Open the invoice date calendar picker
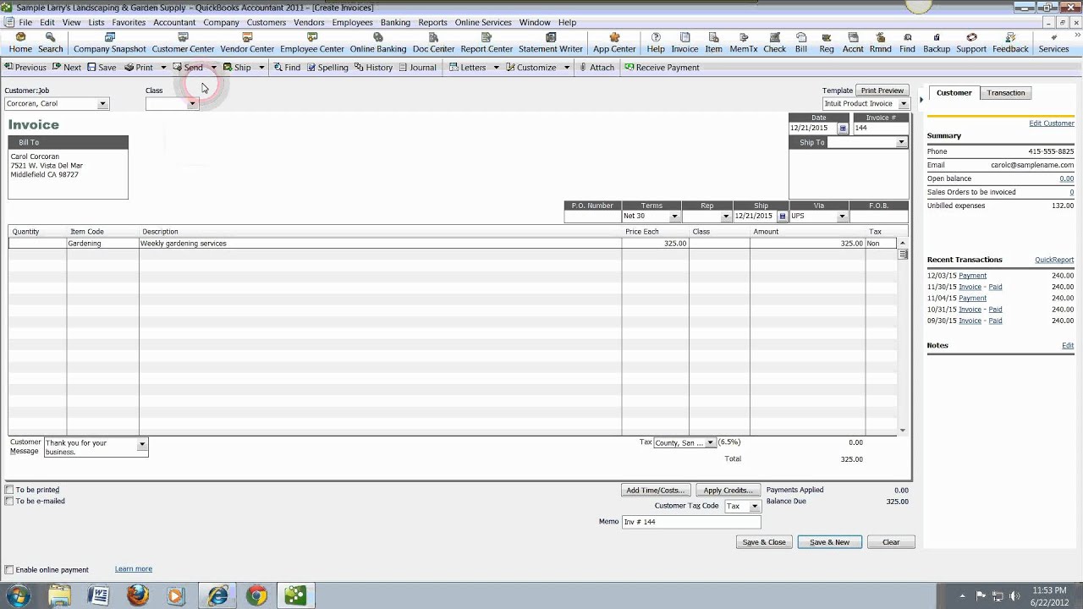The height and width of the screenshot is (609, 1083). coord(843,129)
